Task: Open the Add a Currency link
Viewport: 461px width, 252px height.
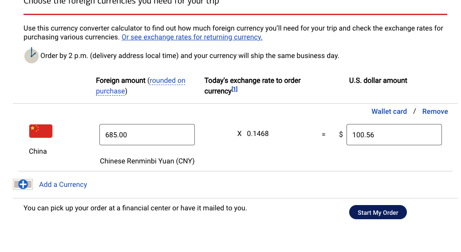Action: (x=63, y=185)
